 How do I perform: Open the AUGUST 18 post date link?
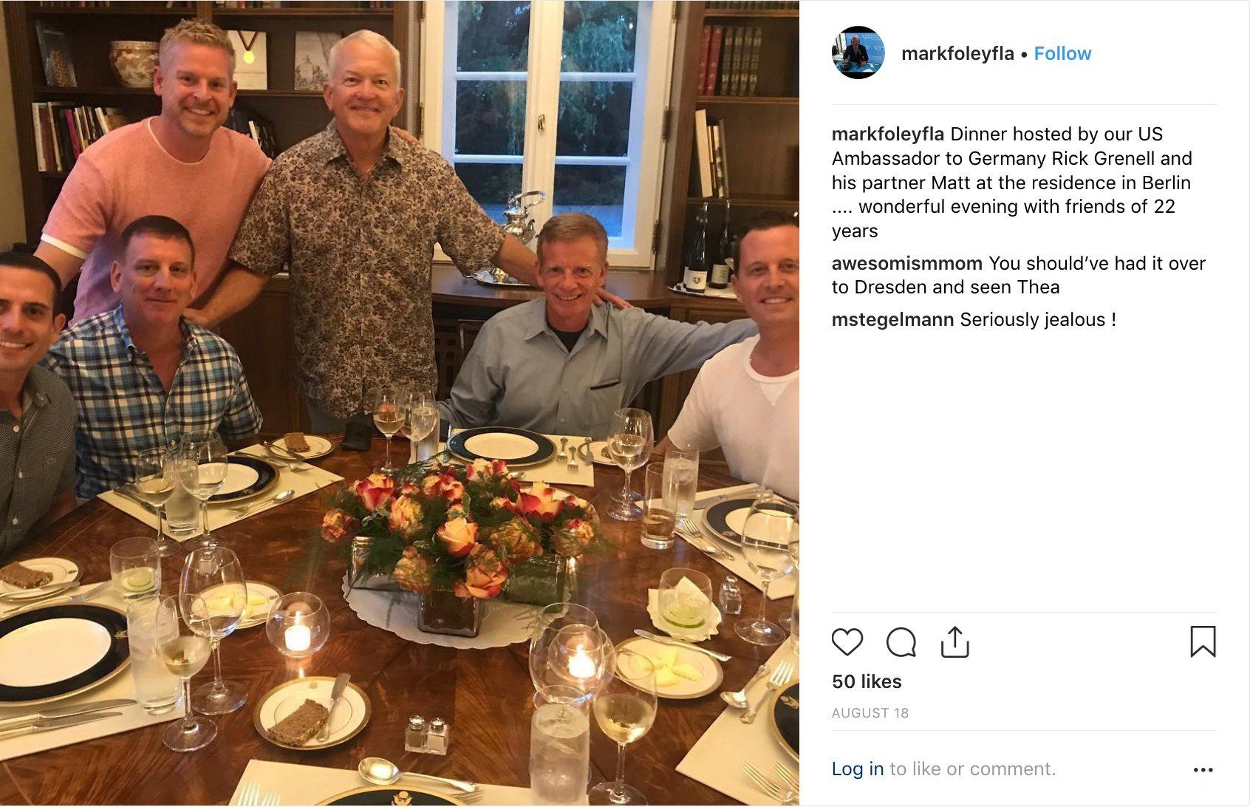[x=870, y=713]
